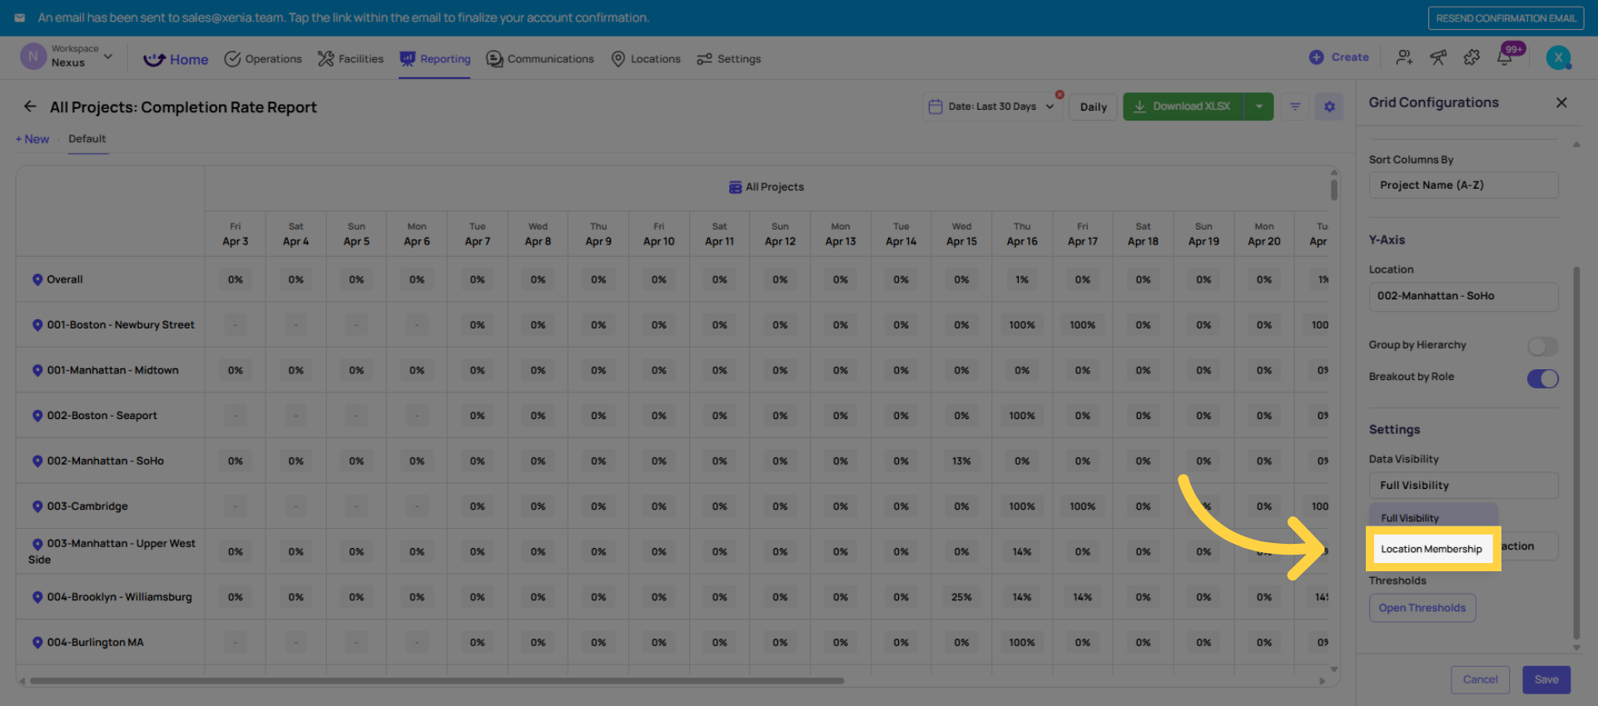Open the puzzle piece integrations icon
The width and height of the screenshot is (1598, 706).
click(1471, 57)
